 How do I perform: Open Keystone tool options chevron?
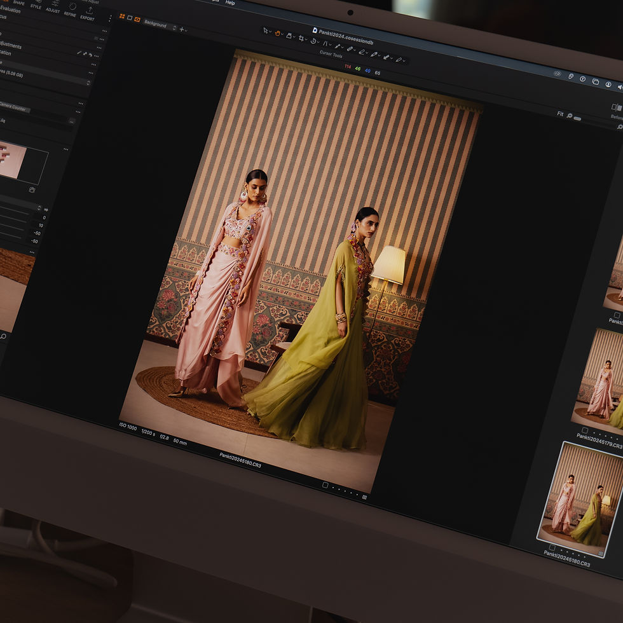[294, 37]
